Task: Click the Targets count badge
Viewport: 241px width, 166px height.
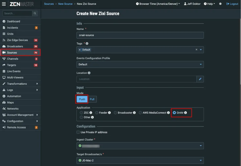Action: [36, 65]
